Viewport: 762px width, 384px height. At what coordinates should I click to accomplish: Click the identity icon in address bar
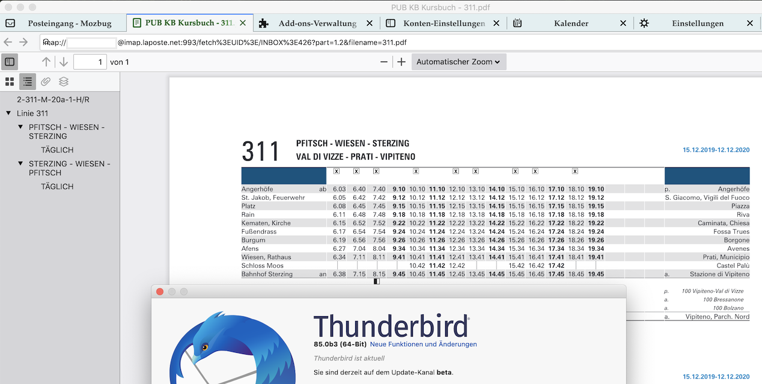pyautogui.click(x=46, y=42)
